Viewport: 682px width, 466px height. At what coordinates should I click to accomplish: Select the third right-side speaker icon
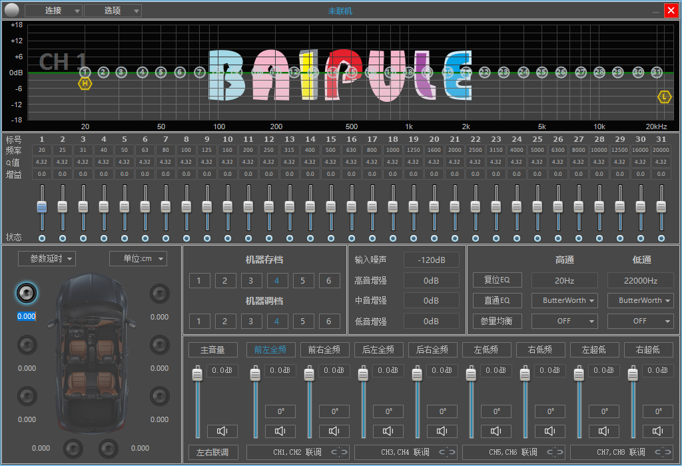(160, 397)
